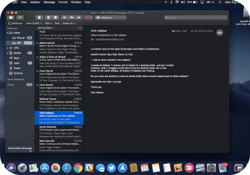The height and width of the screenshot is (175, 250).
Task: Delete the message with toolbar trash icon
Action: (x=48, y=17)
